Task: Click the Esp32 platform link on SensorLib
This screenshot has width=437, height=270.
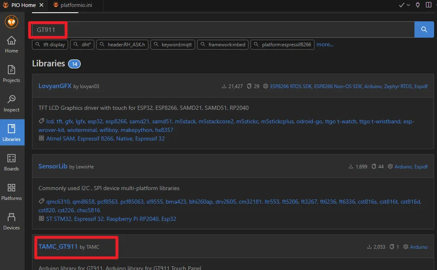Action: click(168, 219)
